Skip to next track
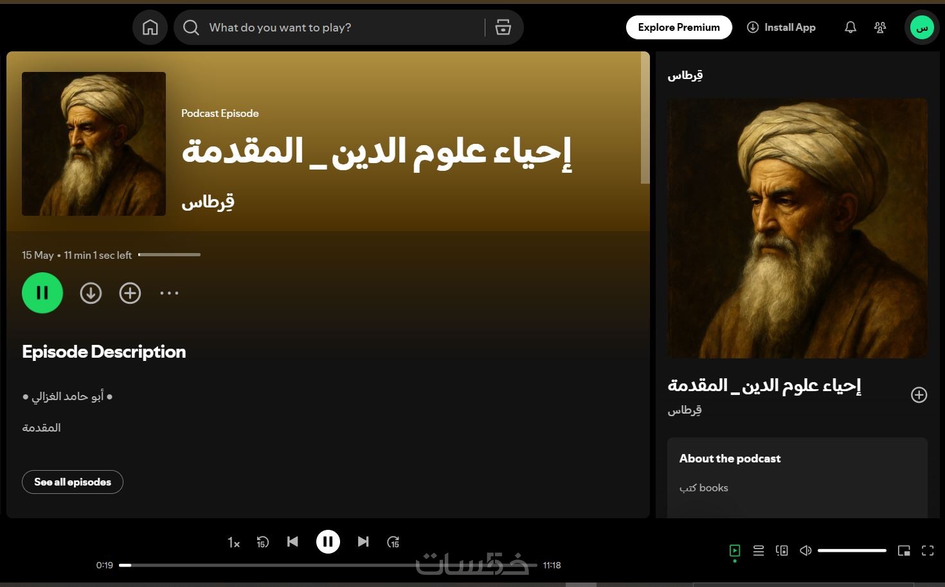Viewport: 945px width, 587px height. click(x=363, y=541)
